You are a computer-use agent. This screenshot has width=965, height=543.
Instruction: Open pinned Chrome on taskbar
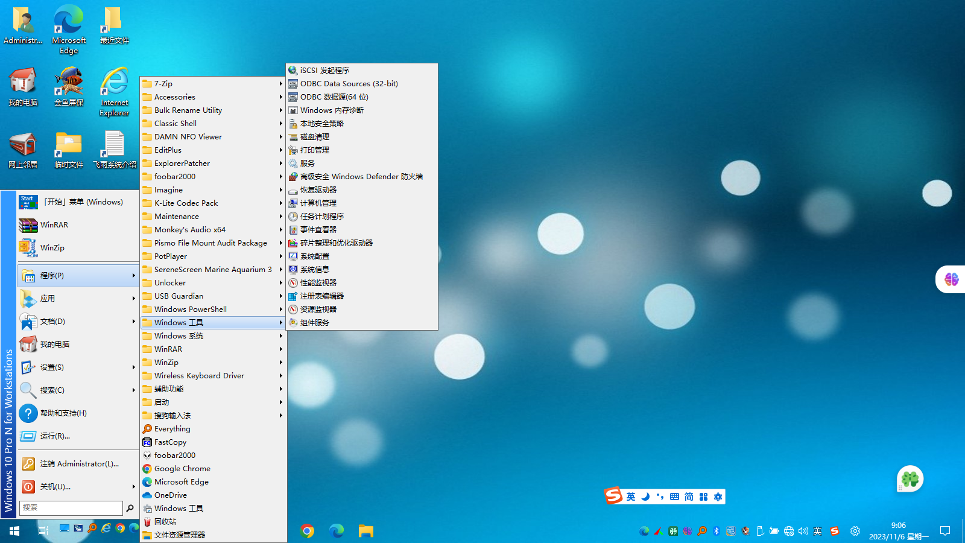pos(308,531)
